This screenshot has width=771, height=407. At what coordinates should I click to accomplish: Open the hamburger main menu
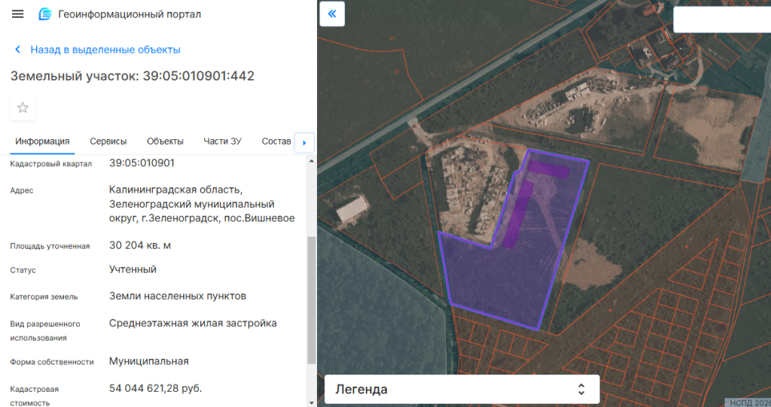tap(18, 14)
